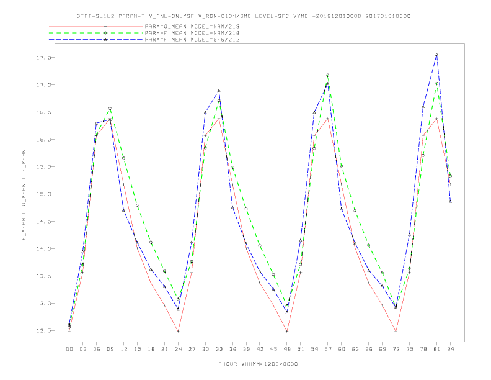Click forecast hour 18 on the x-axis
The image size is (491, 380).
(151, 349)
